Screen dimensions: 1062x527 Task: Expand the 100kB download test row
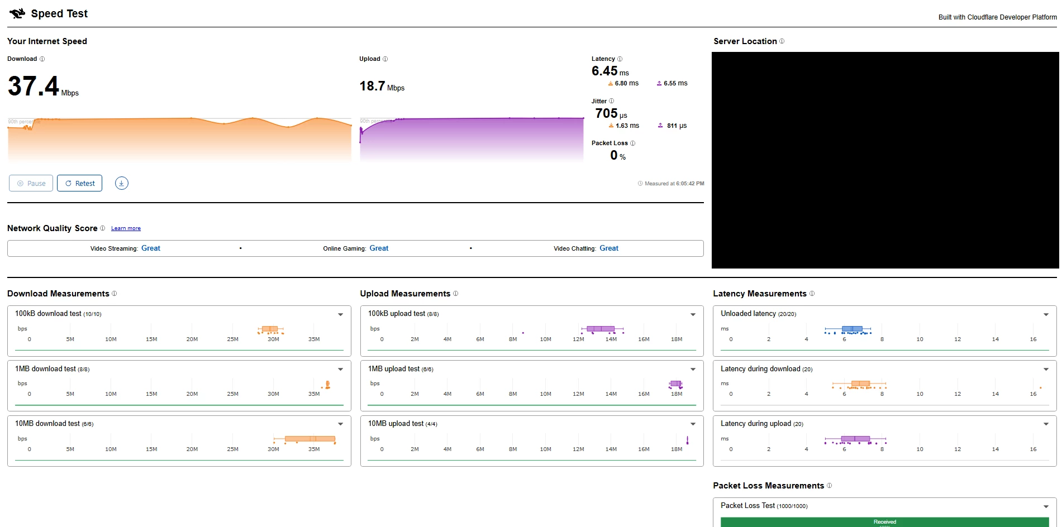[340, 314]
